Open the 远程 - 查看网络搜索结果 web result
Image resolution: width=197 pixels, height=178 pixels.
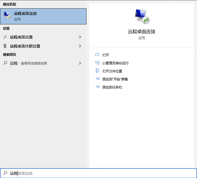[x=43, y=63]
